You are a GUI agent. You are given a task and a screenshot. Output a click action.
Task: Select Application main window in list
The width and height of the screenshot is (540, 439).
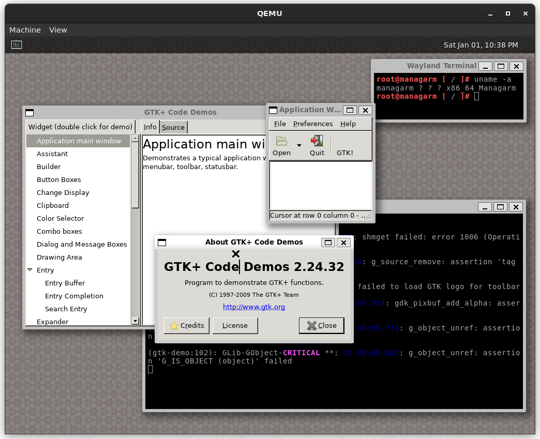(x=79, y=141)
